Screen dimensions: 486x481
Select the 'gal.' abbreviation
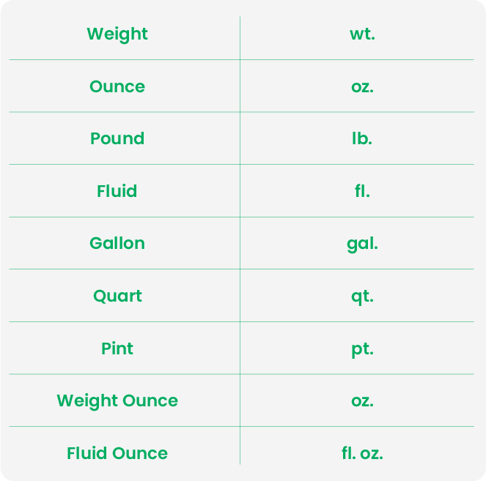[362, 244]
